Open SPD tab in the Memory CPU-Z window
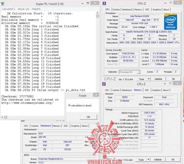 point(147,90)
